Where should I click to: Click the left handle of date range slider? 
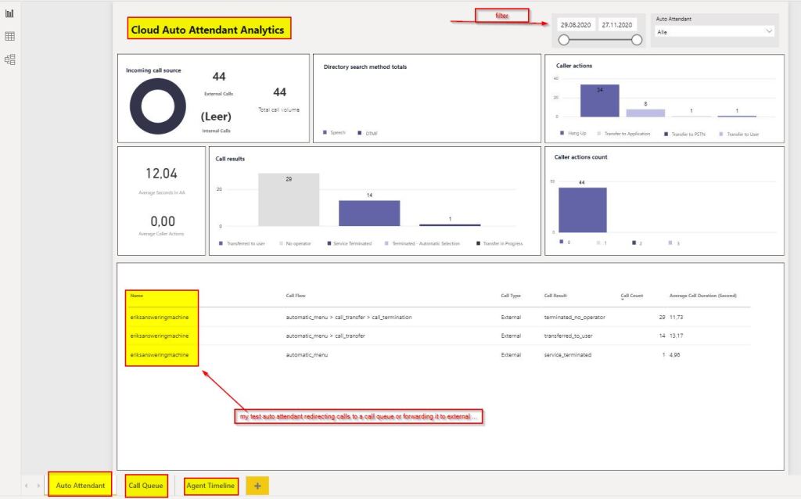tap(563, 40)
